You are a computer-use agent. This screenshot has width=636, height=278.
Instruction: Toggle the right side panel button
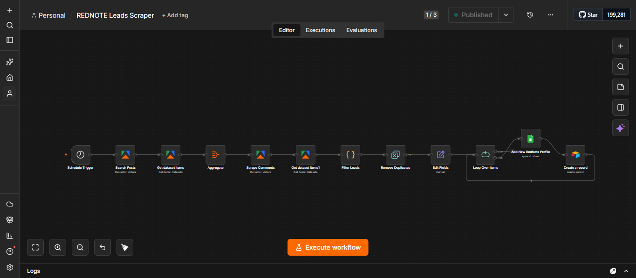coord(620,107)
